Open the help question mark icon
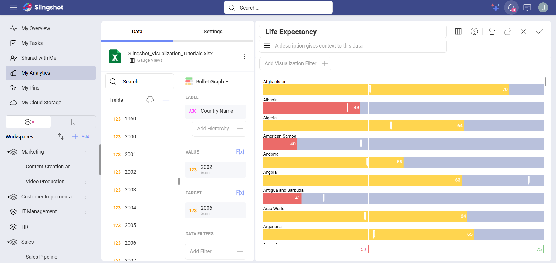 [x=474, y=31]
